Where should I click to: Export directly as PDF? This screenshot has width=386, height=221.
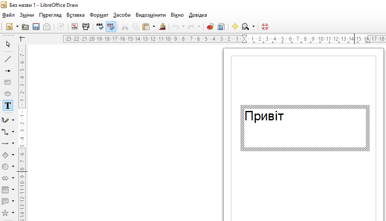pos(75,27)
